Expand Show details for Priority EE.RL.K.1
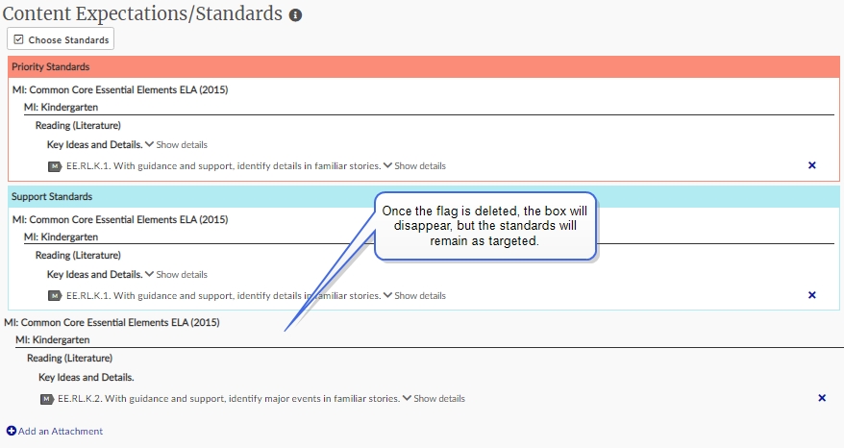 (414, 166)
